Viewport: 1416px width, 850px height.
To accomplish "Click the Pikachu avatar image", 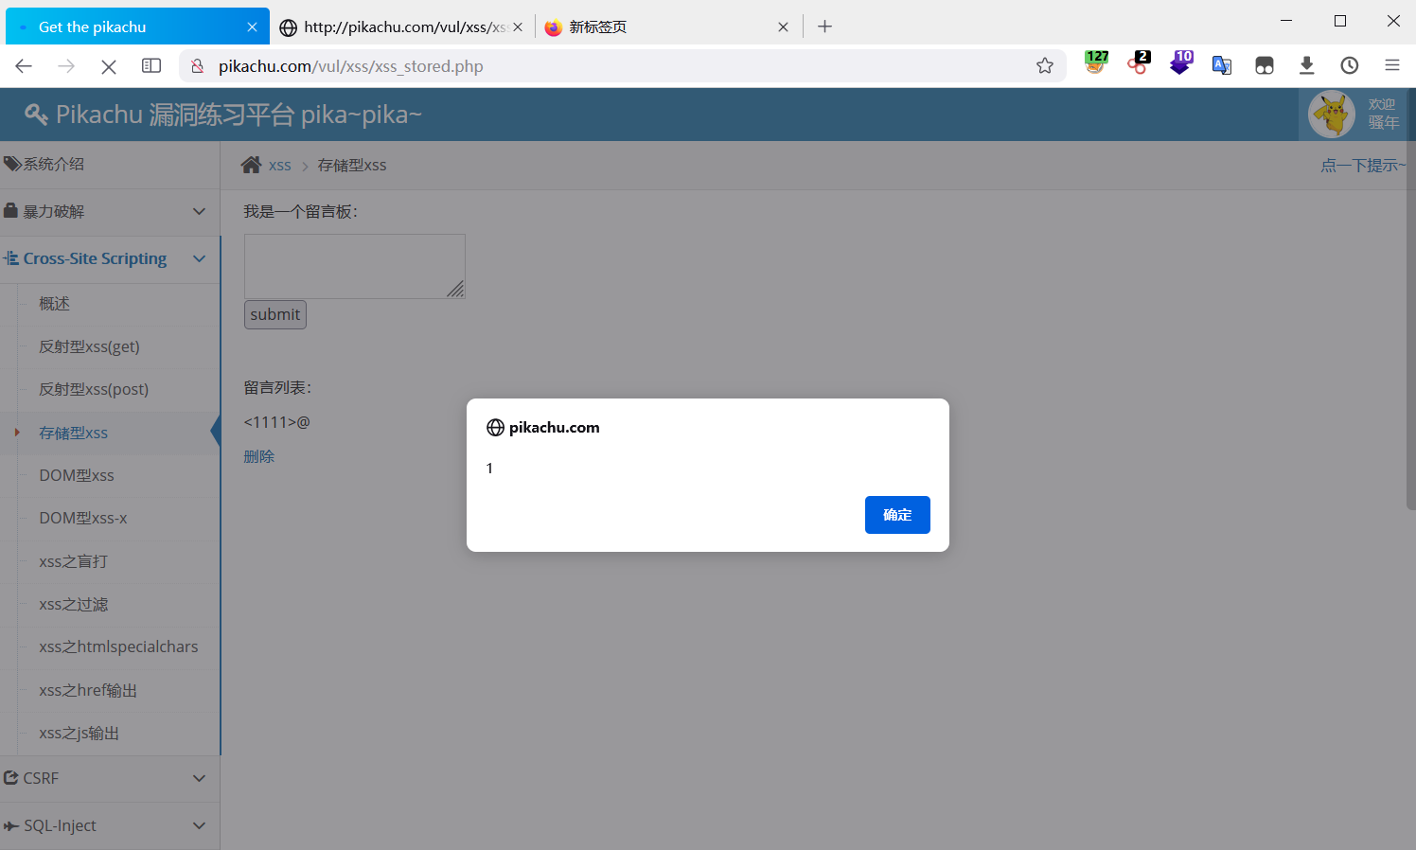I will pyautogui.click(x=1332, y=114).
